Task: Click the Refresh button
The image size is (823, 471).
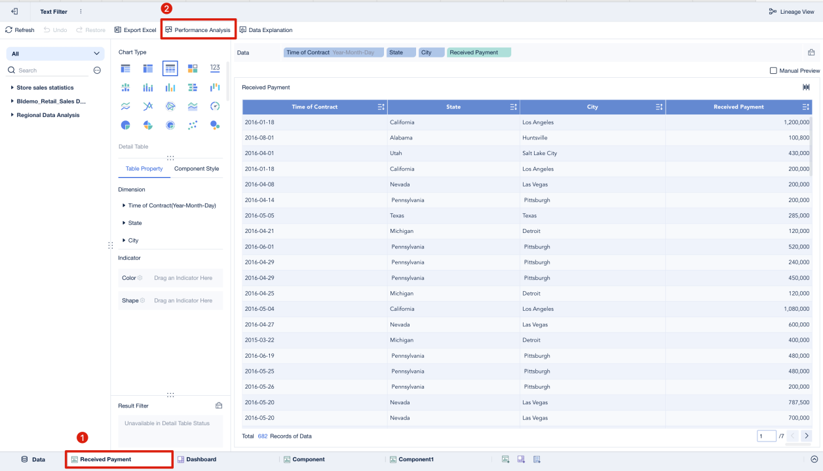Action: coord(20,29)
